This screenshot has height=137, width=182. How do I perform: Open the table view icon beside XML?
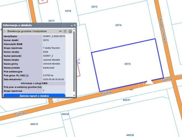point(65,31)
